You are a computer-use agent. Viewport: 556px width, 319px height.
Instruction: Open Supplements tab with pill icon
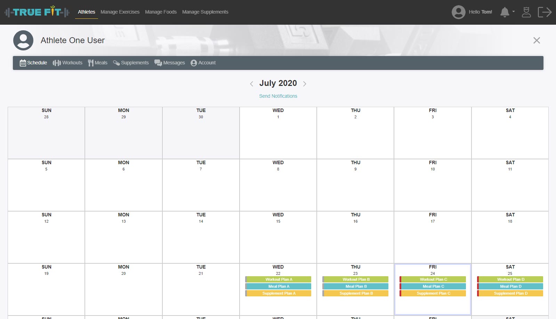(131, 63)
